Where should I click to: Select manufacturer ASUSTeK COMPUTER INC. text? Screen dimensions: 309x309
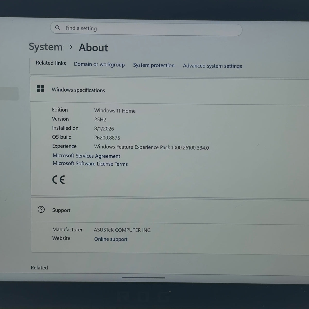pos(123,230)
